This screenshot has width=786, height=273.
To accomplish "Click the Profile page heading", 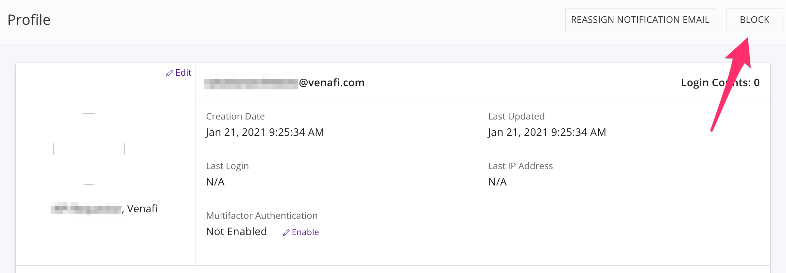I will point(29,20).
